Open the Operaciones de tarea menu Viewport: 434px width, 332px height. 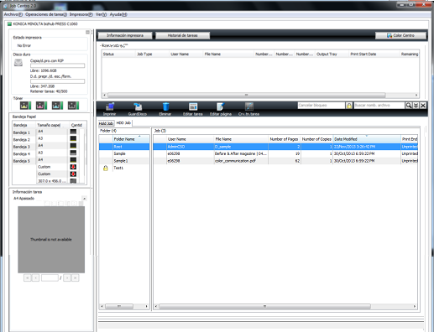[x=46, y=14]
